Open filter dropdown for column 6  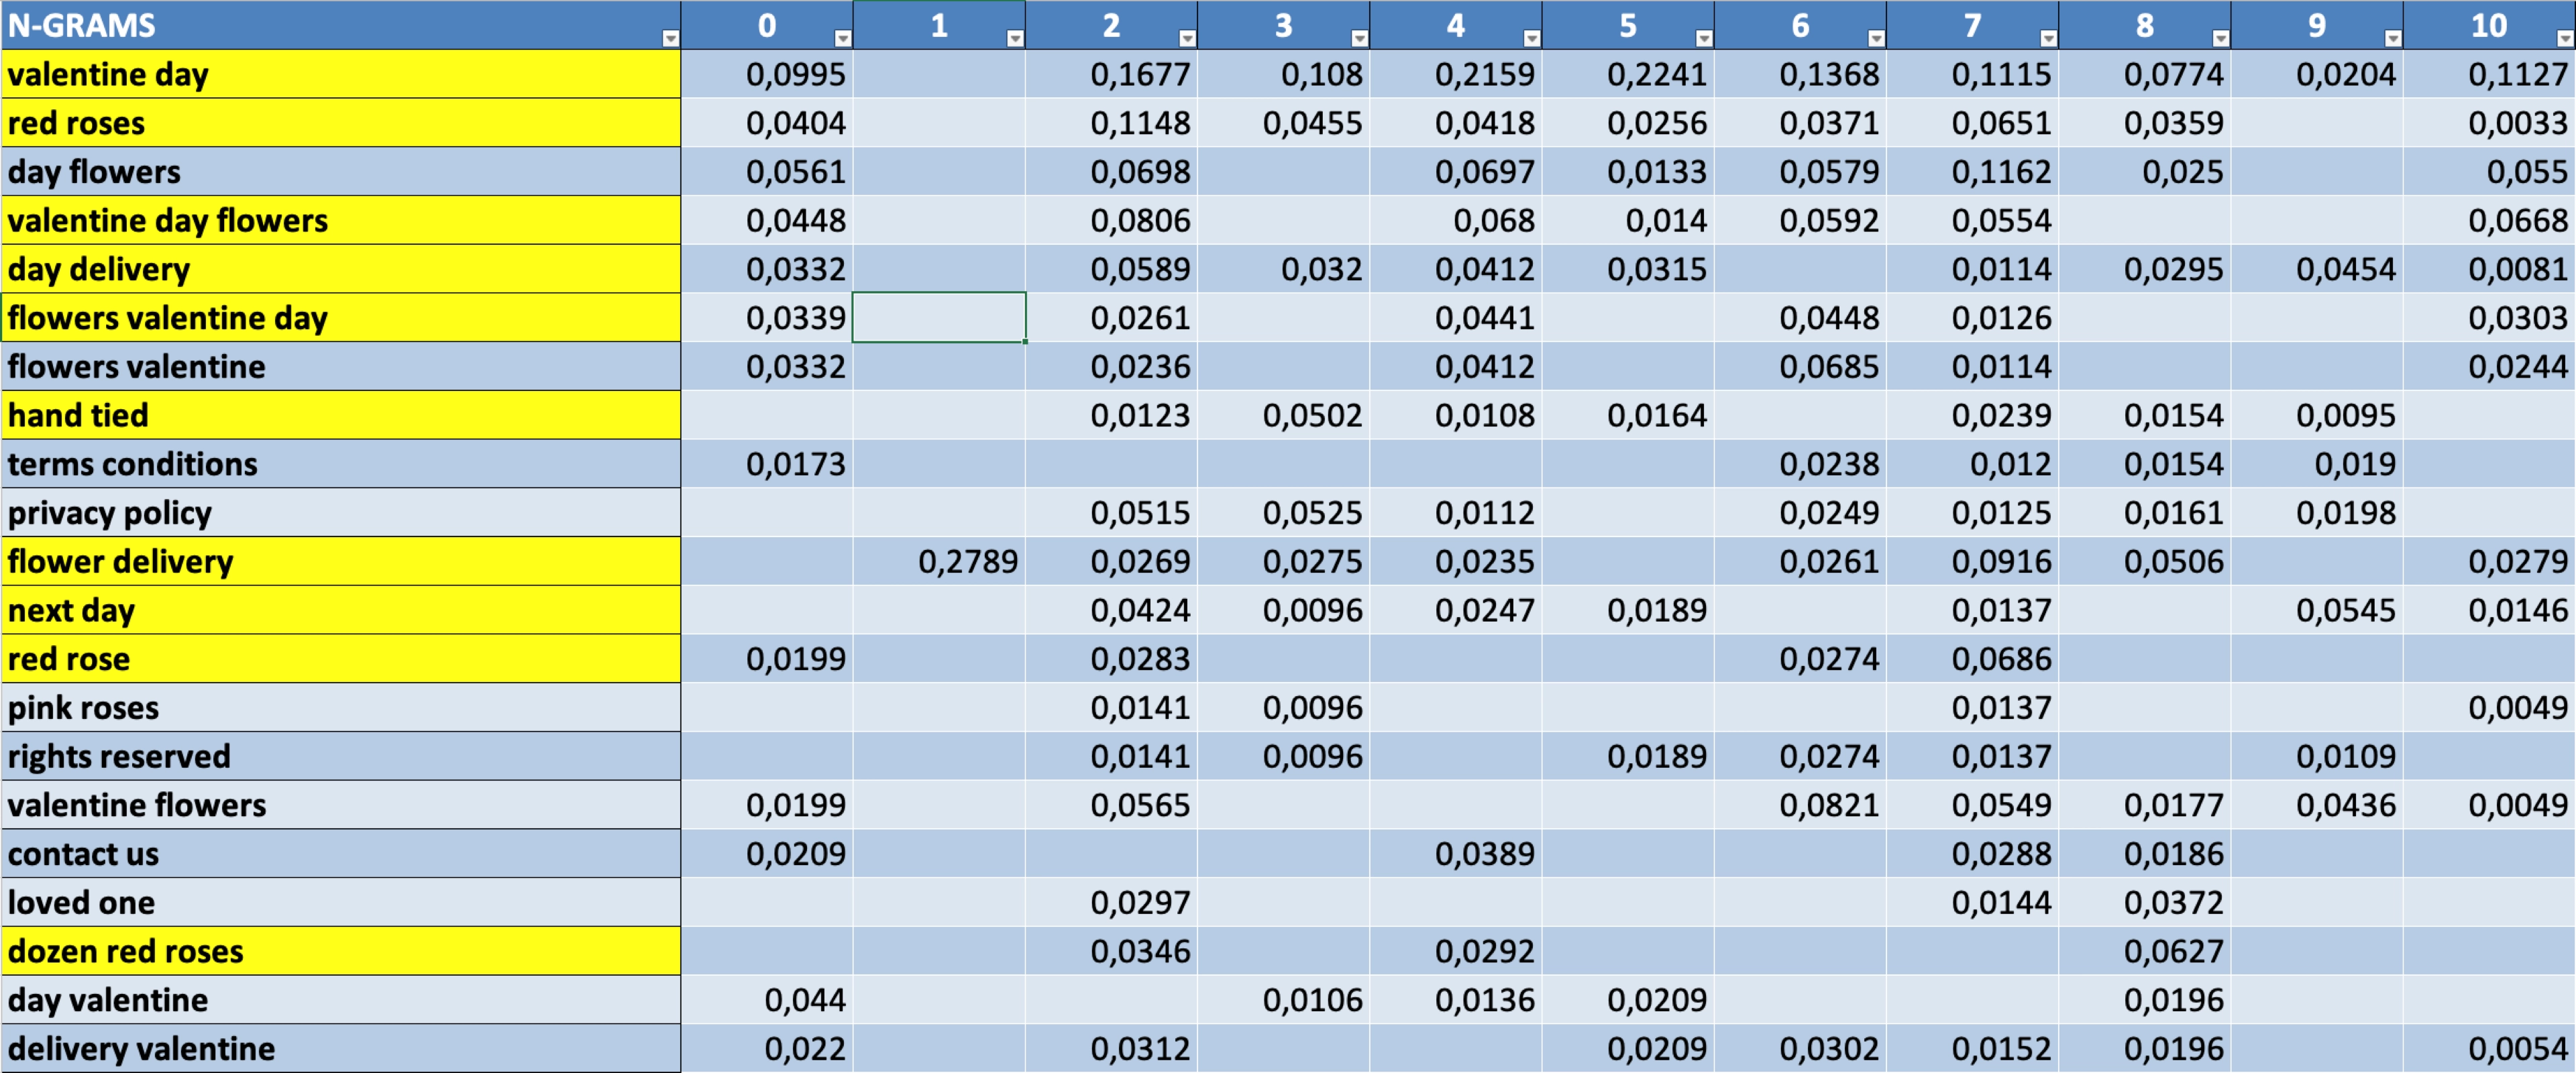click(1876, 38)
